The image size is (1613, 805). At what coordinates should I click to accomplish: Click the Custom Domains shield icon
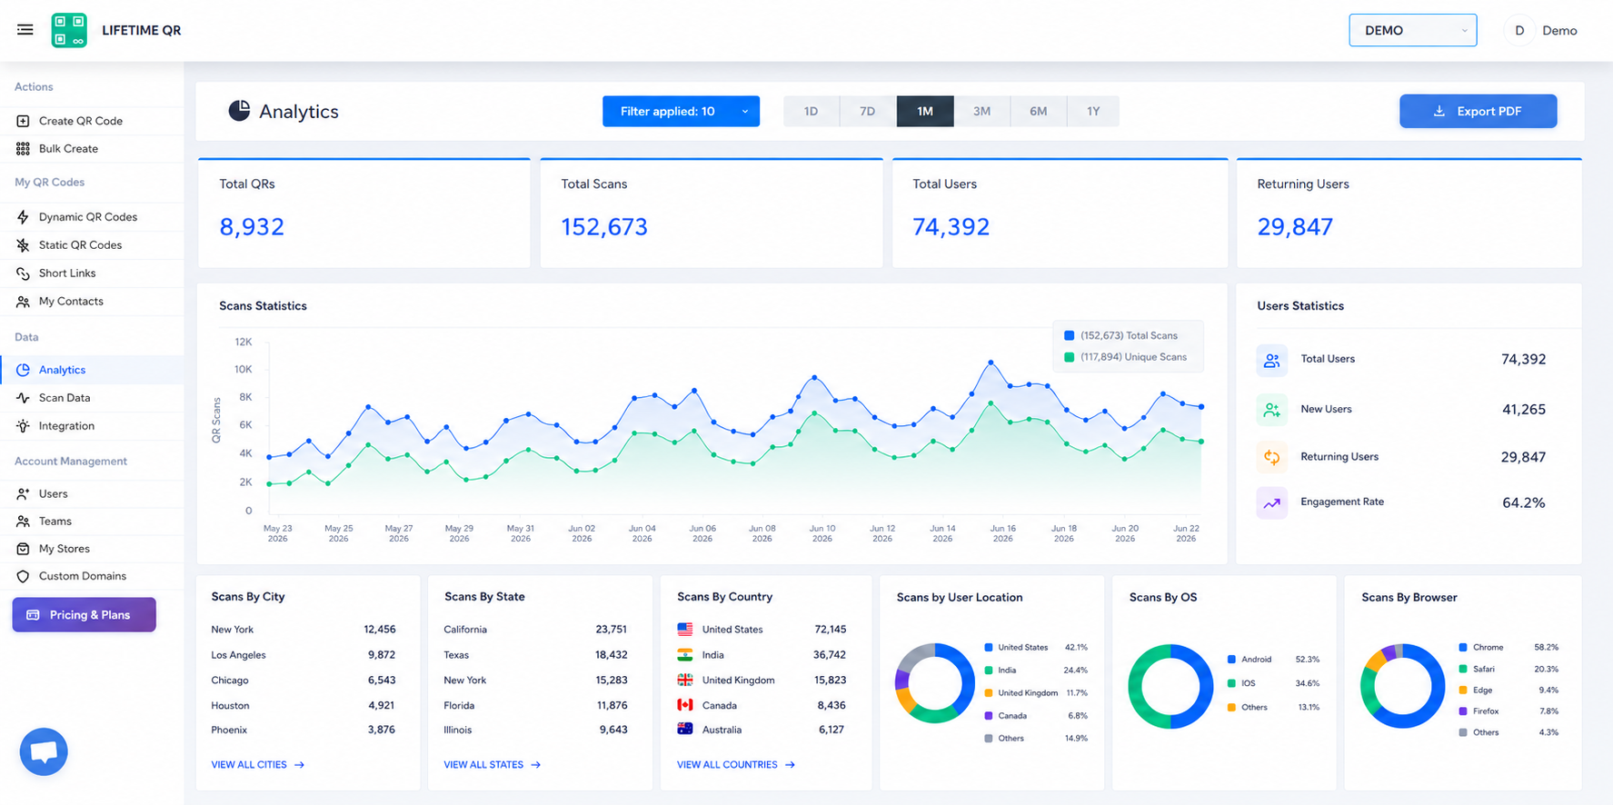coord(23,576)
